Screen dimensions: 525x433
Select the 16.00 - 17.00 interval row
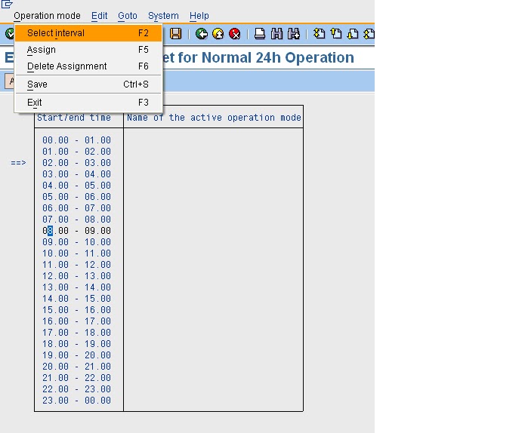77,321
